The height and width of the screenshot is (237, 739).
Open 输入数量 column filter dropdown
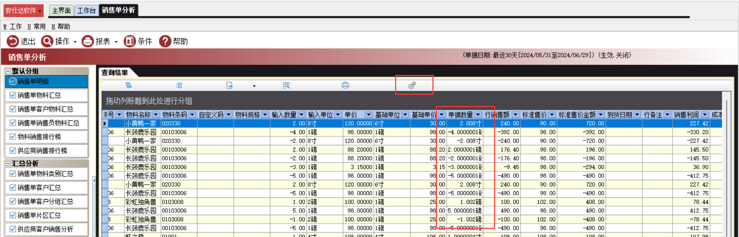pyautogui.click(x=302, y=115)
